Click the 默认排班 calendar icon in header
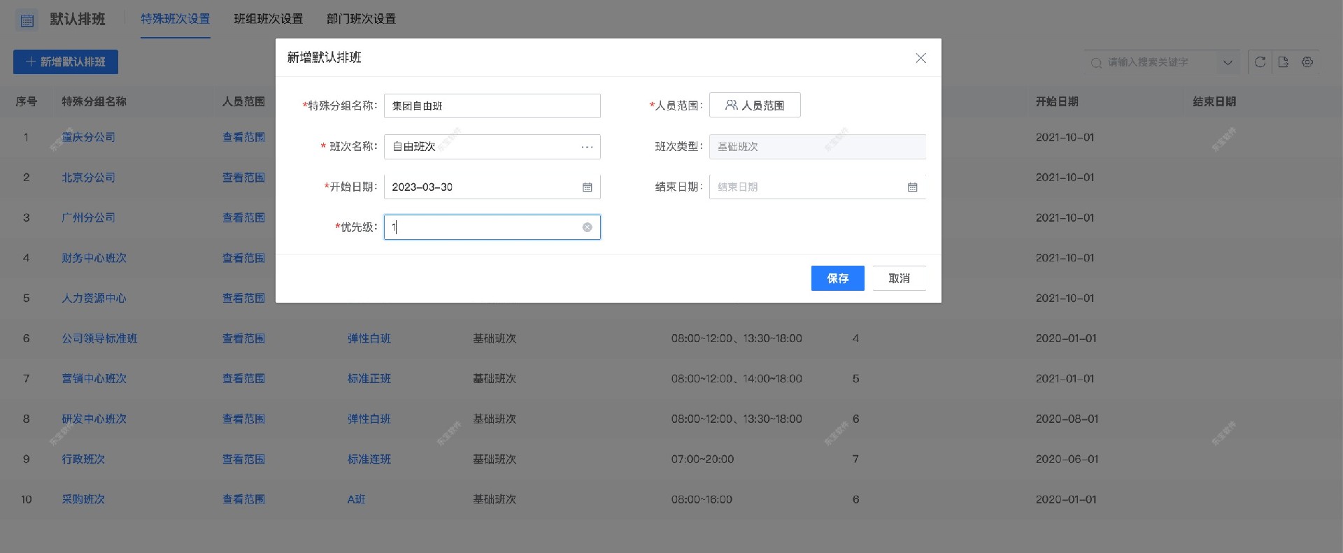 point(27,20)
